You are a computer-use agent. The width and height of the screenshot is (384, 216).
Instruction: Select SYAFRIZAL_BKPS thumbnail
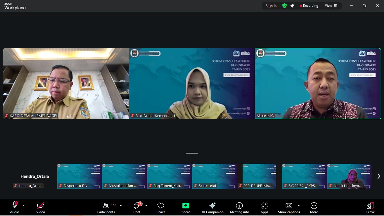[x=304, y=176]
